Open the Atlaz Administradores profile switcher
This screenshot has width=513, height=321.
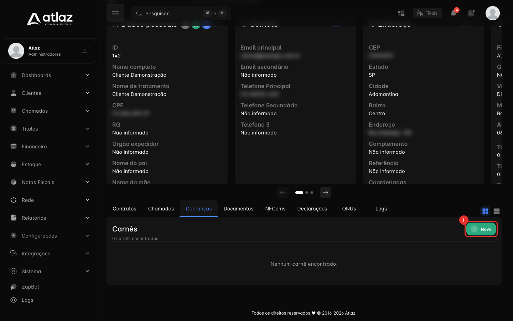tap(50, 51)
